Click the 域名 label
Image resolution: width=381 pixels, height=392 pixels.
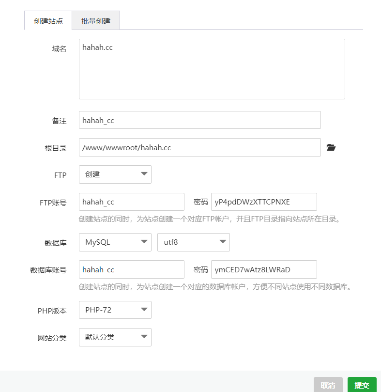click(59, 48)
